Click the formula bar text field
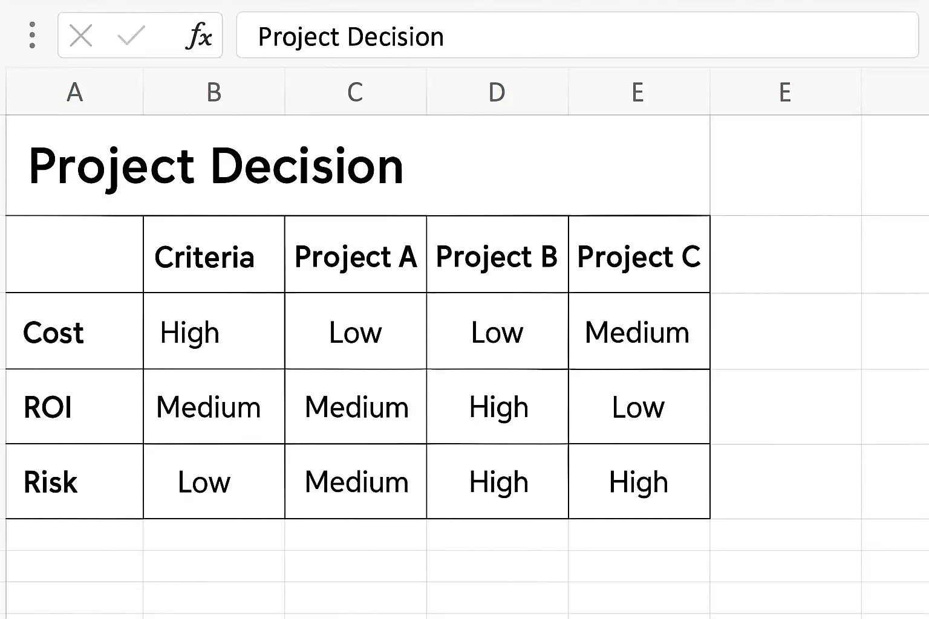 pos(578,36)
